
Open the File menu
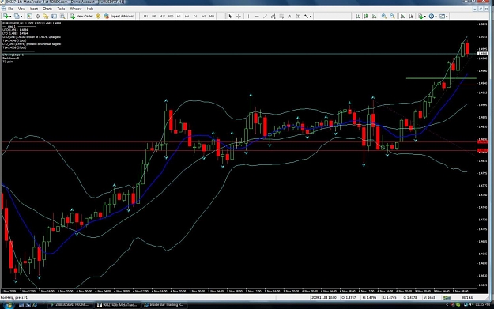[x=10, y=9]
